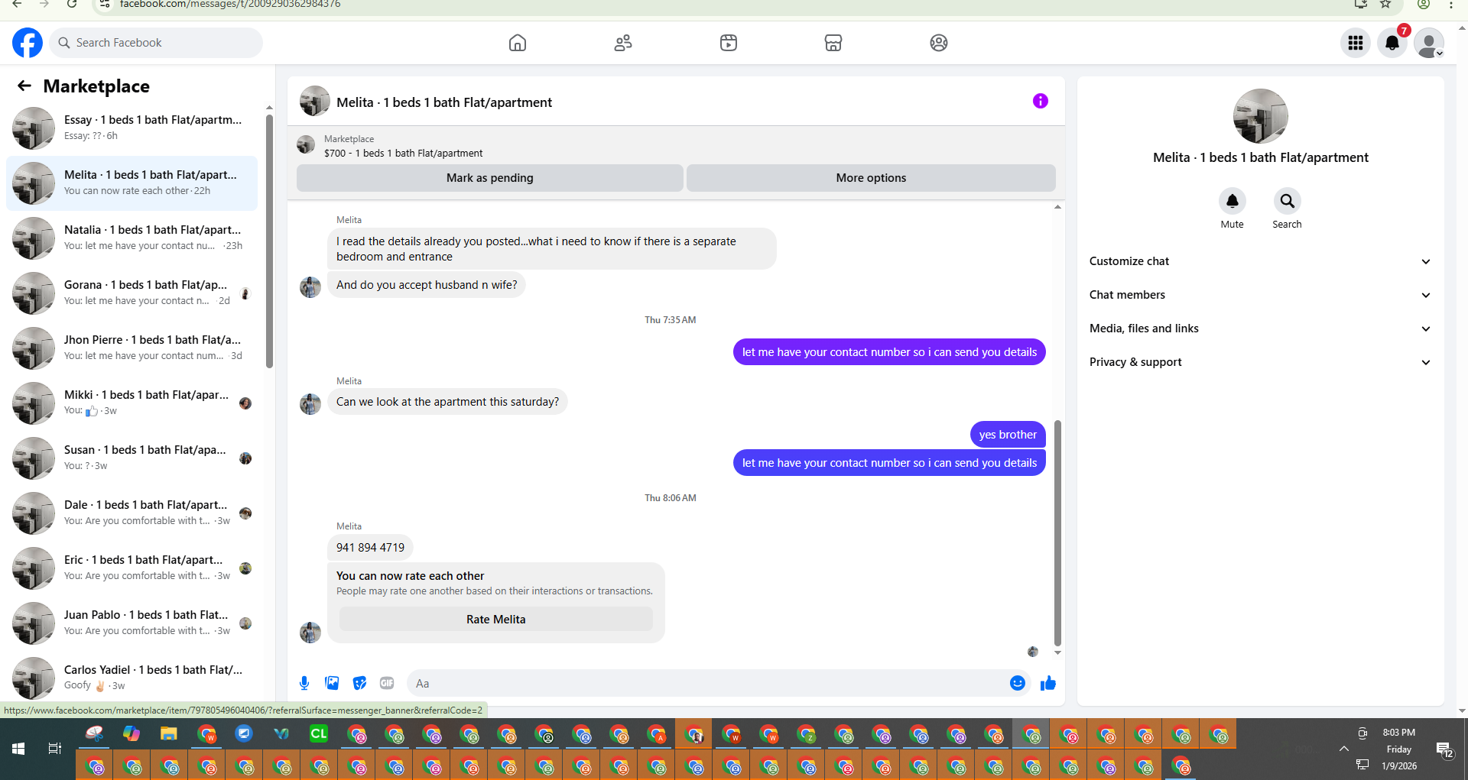The height and width of the screenshot is (780, 1468).
Task: Open Mikki conversation in list
Action: point(132,403)
